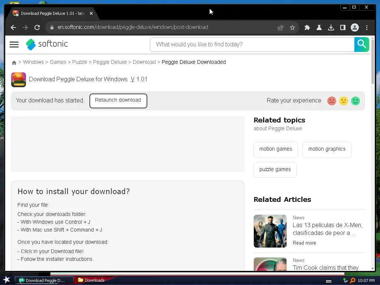Open Download breadcrumb link
The height and width of the screenshot is (285, 380).
click(144, 62)
